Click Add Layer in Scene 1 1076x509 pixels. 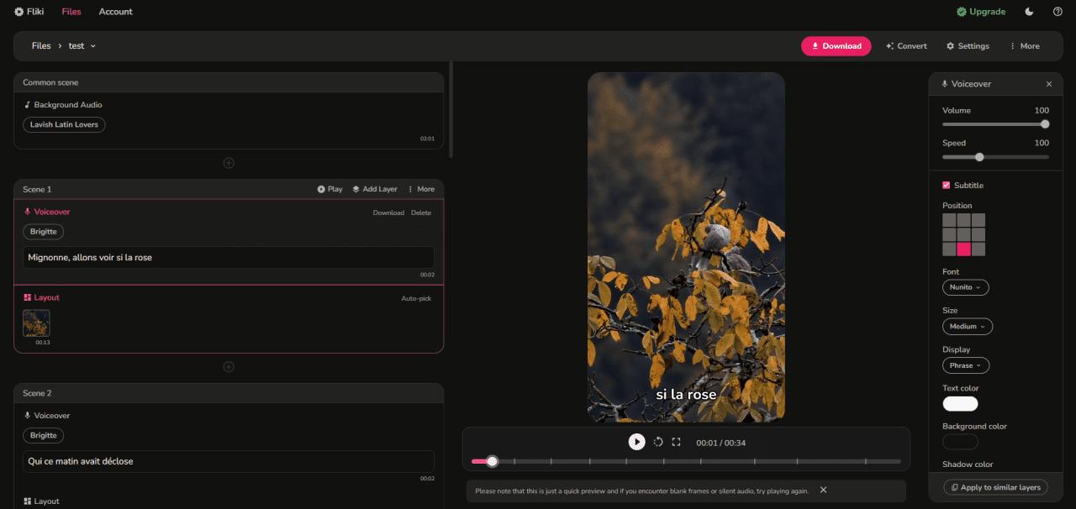(375, 189)
